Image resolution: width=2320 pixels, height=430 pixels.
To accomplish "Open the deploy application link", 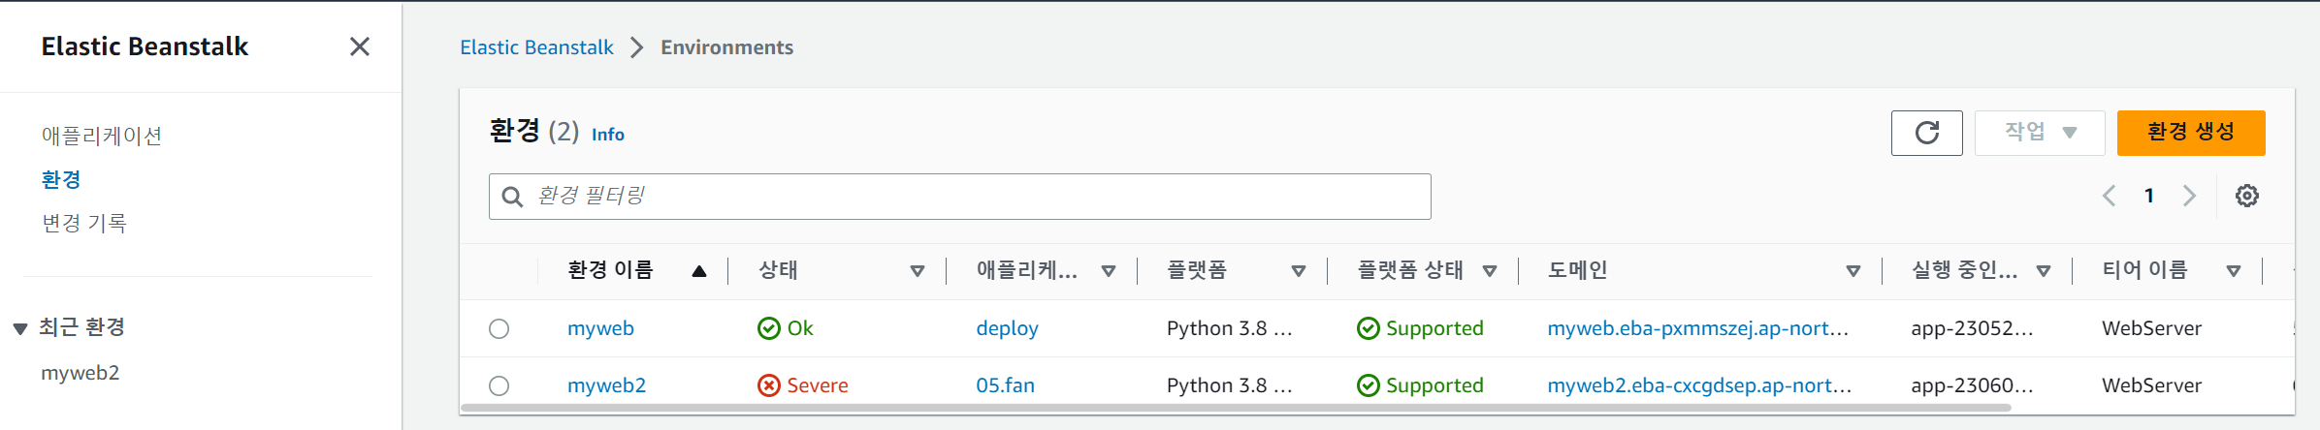I will pos(1007,328).
